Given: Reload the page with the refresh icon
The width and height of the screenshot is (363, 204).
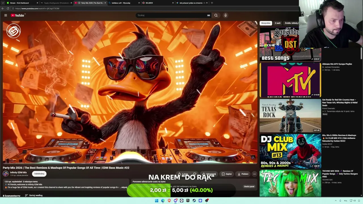Looking at the screenshot, I should pyautogui.click(x=8, y=8).
